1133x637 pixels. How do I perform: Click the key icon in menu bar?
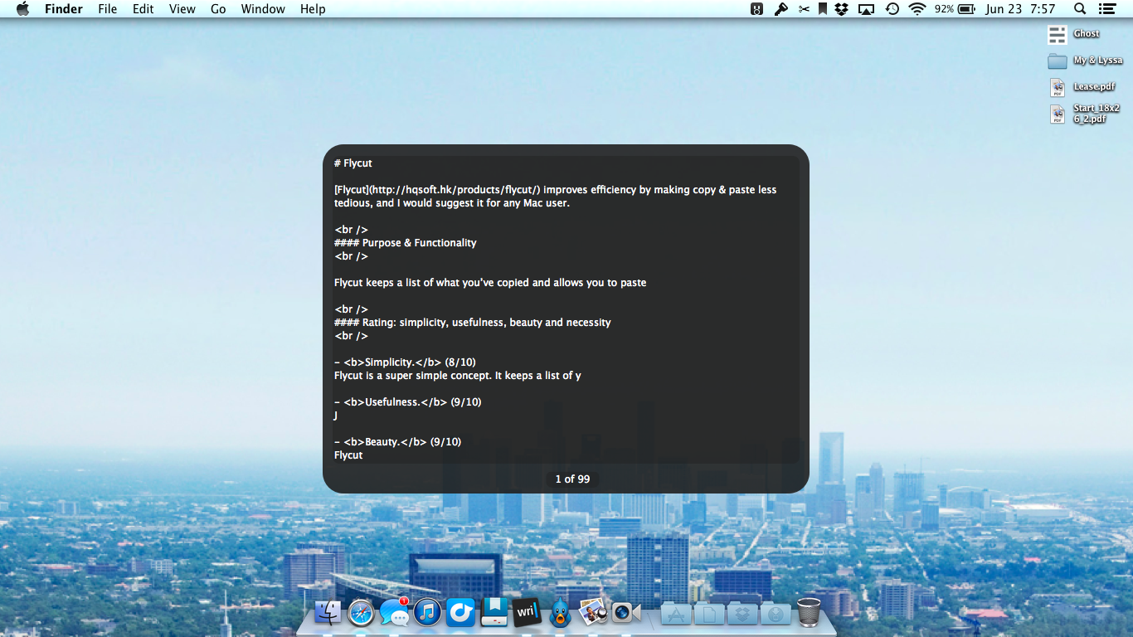pyautogui.click(x=780, y=9)
